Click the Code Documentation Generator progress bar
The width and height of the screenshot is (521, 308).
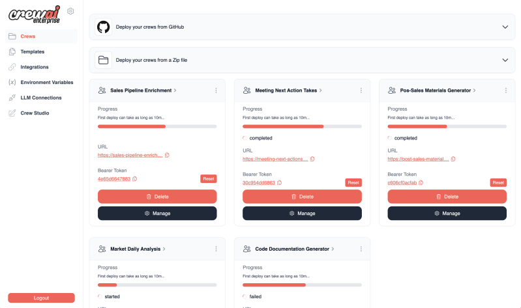point(302,285)
